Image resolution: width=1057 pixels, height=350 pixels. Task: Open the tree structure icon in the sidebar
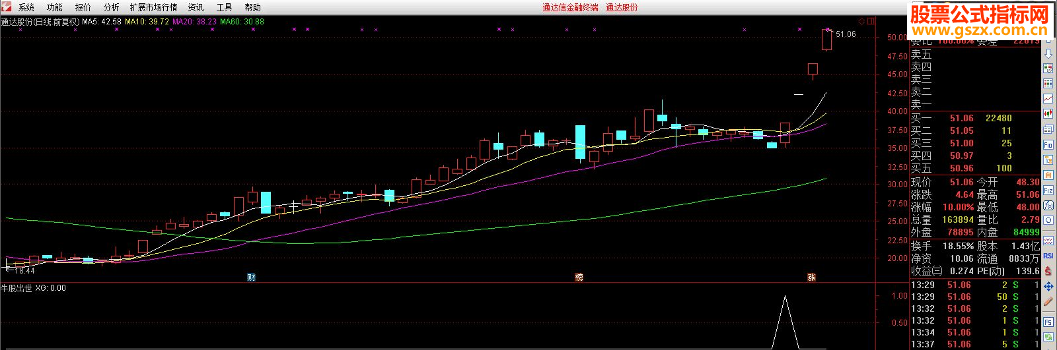click(x=1048, y=160)
